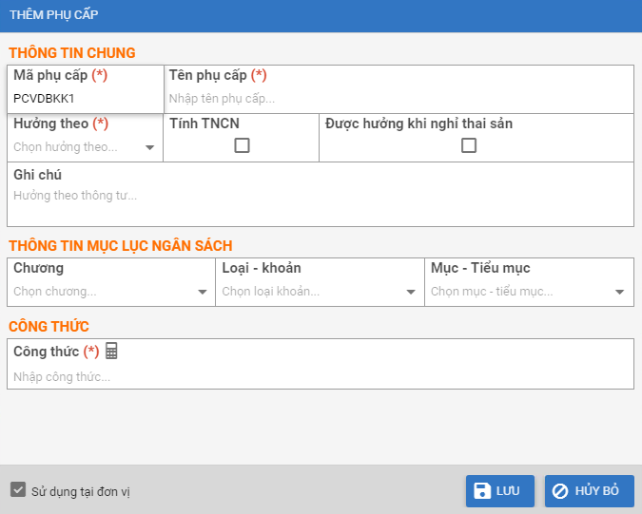Select the Chọn chương placeholder text
This screenshot has height=514, width=642.
click(55, 292)
